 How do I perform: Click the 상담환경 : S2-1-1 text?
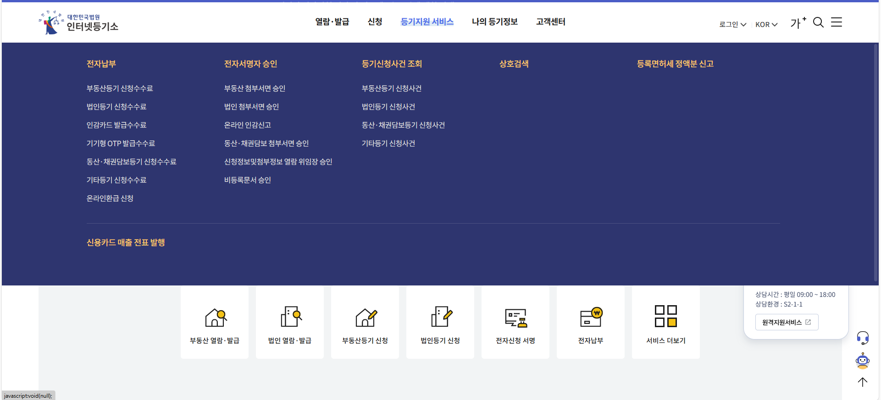779,304
